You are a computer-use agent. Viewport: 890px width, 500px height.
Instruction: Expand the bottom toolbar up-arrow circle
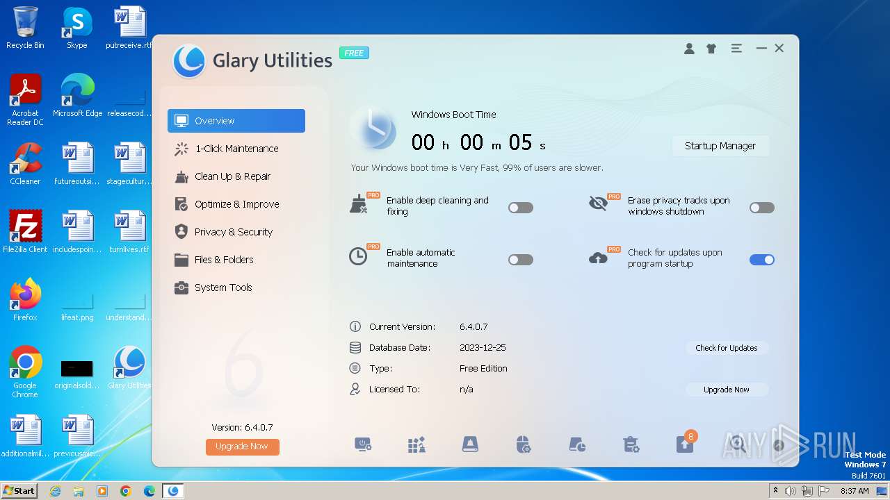click(779, 446)
